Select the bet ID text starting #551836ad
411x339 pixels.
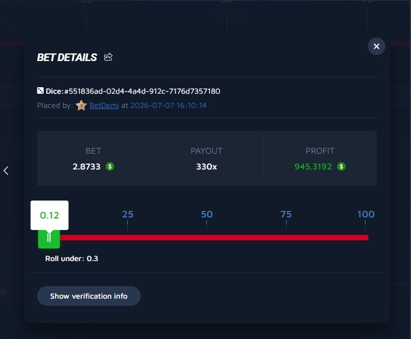(x=142, y=91)
